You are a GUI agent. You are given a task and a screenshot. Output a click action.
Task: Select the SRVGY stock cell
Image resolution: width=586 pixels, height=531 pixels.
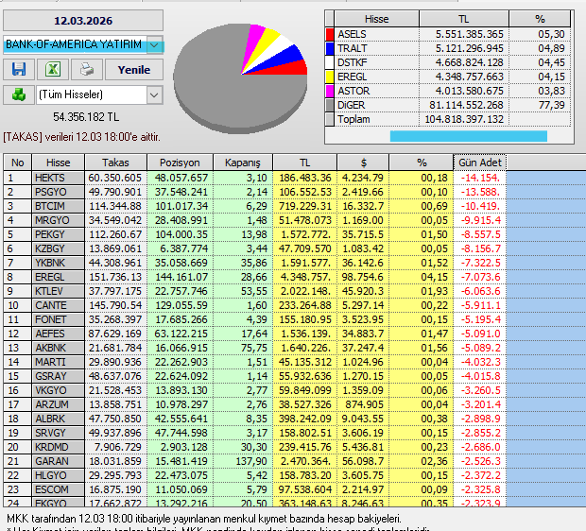point(59,433)
